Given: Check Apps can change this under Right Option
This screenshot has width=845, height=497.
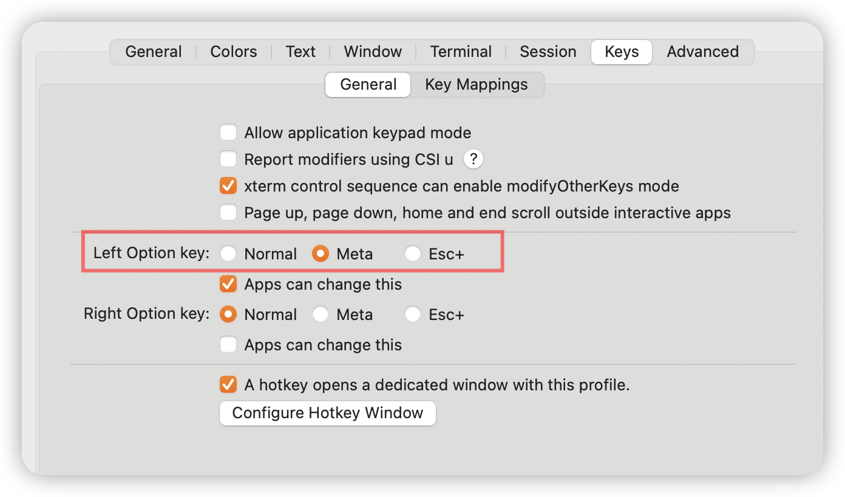Looking at the screenshot, I should (228, 344).
